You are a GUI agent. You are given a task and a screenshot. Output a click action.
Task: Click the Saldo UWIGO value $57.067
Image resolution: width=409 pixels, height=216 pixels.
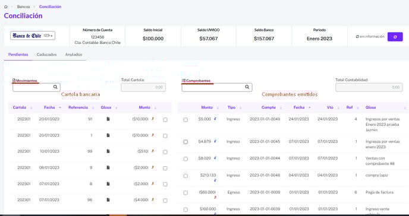pyautogui.click(x=209, y=39)
